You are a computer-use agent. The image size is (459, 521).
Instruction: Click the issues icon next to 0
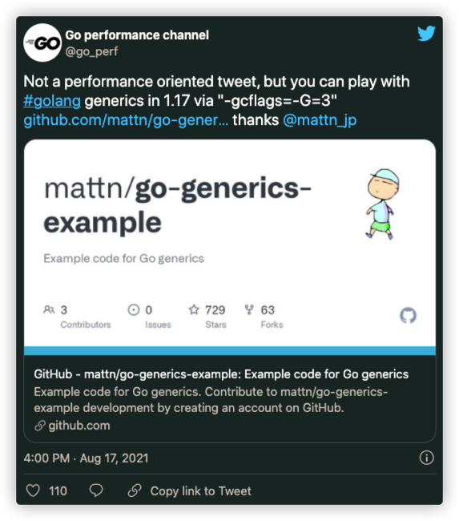[x=134, y=309]
